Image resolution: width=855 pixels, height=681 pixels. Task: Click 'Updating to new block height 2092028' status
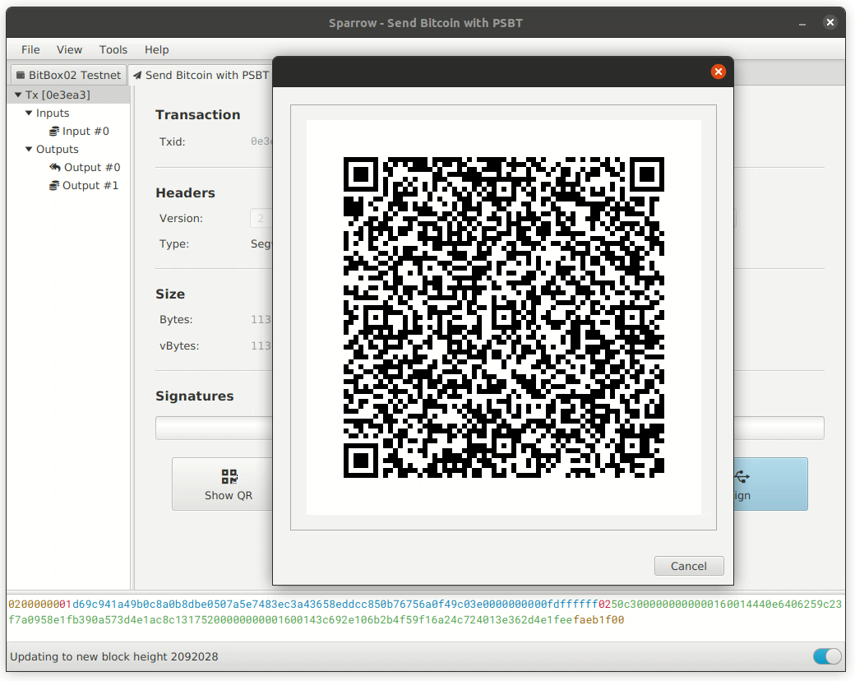click(x=114, y=656)
